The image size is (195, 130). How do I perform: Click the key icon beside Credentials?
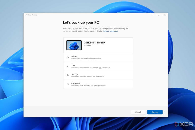(x=68, y=84)
